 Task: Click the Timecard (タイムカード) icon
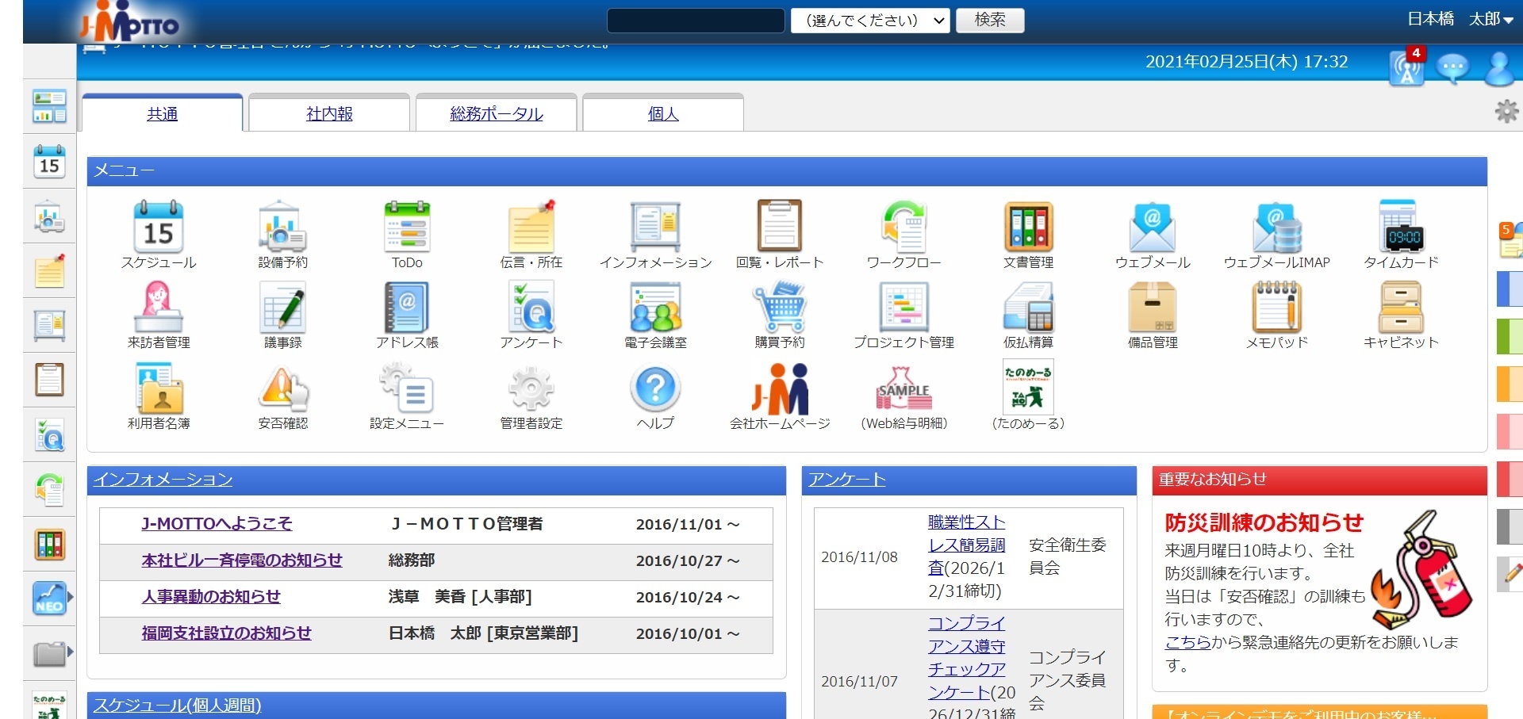point(1400,227)
